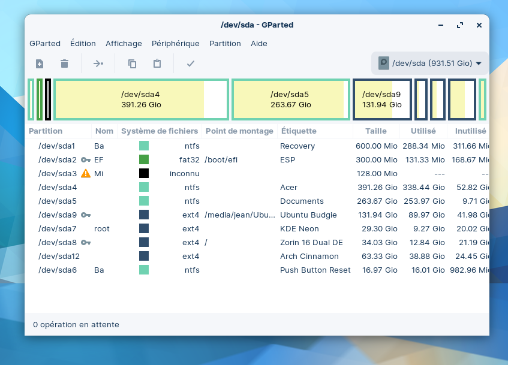Click the New partition toolbar icon
Viewport: 508px width, 365px height.
(40, 64)
